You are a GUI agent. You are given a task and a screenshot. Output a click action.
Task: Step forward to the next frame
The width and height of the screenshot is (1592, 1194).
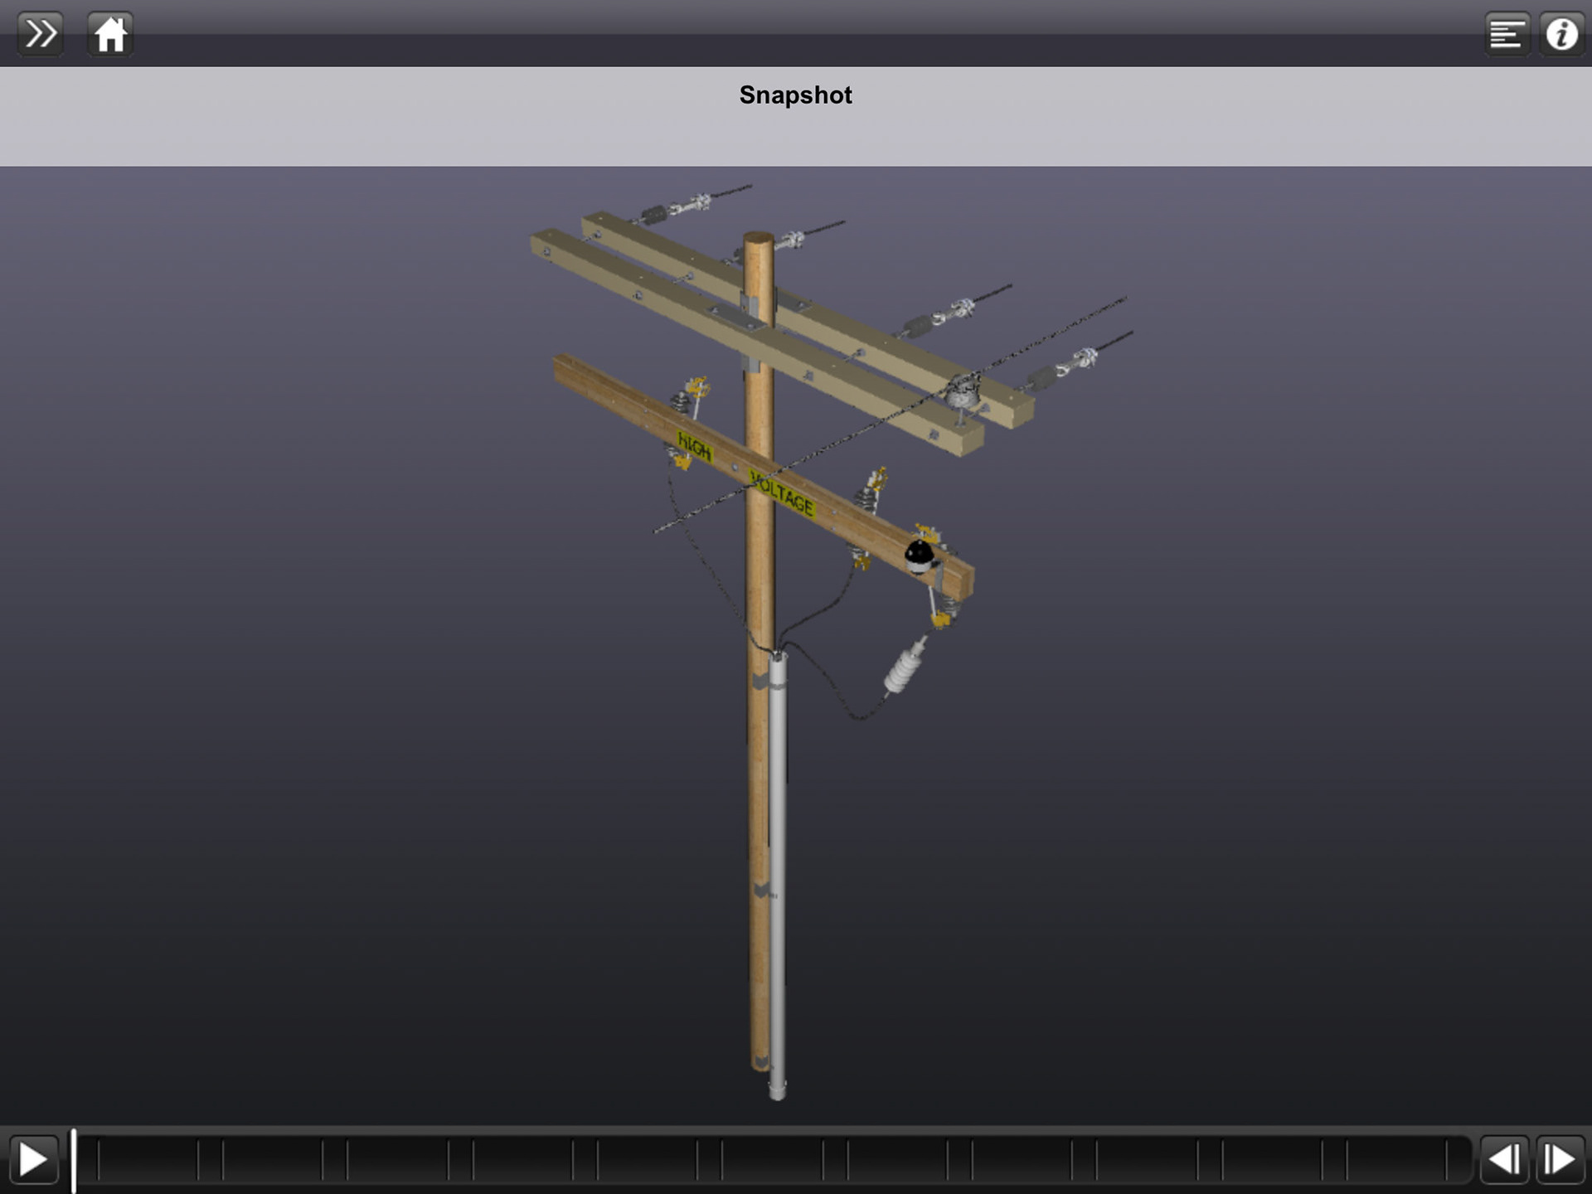pos(1560,1158)
